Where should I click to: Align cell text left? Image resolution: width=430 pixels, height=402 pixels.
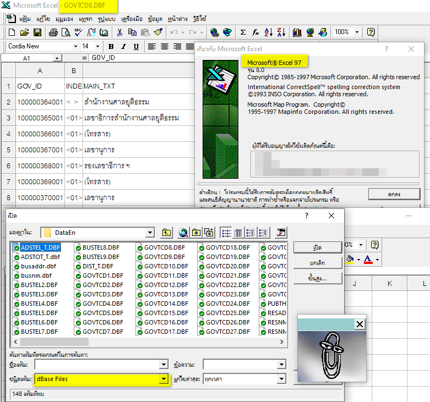pyautogui.click(x=151, y=47)
